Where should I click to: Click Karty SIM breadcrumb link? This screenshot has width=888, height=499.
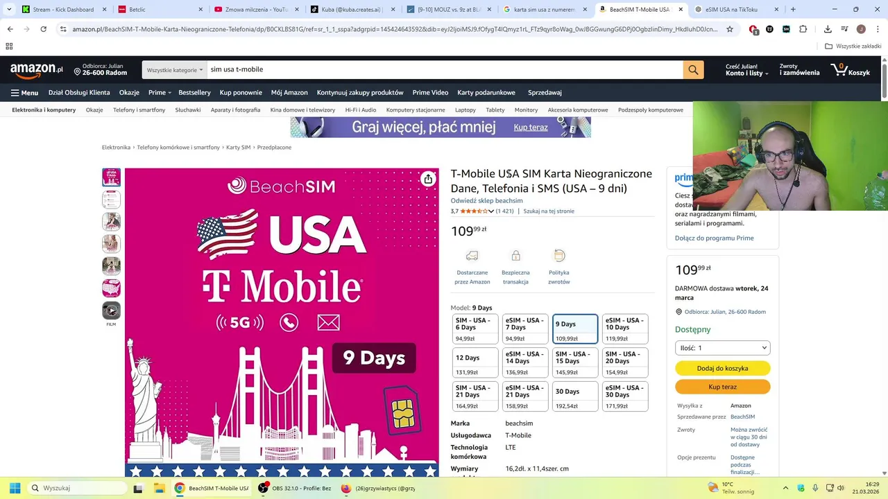tap(238, 148)
